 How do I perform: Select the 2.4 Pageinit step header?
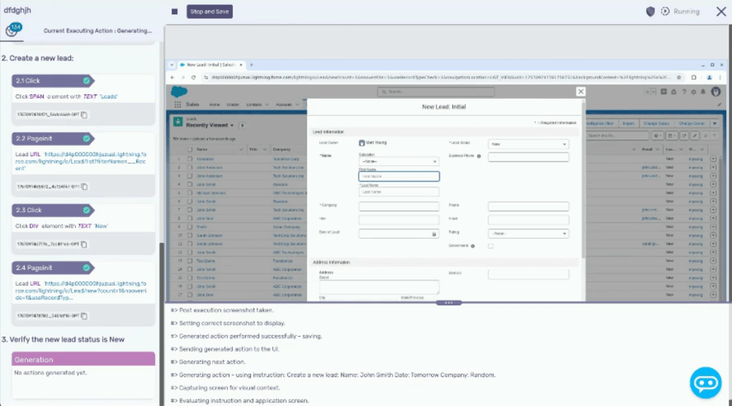point(53,268)
